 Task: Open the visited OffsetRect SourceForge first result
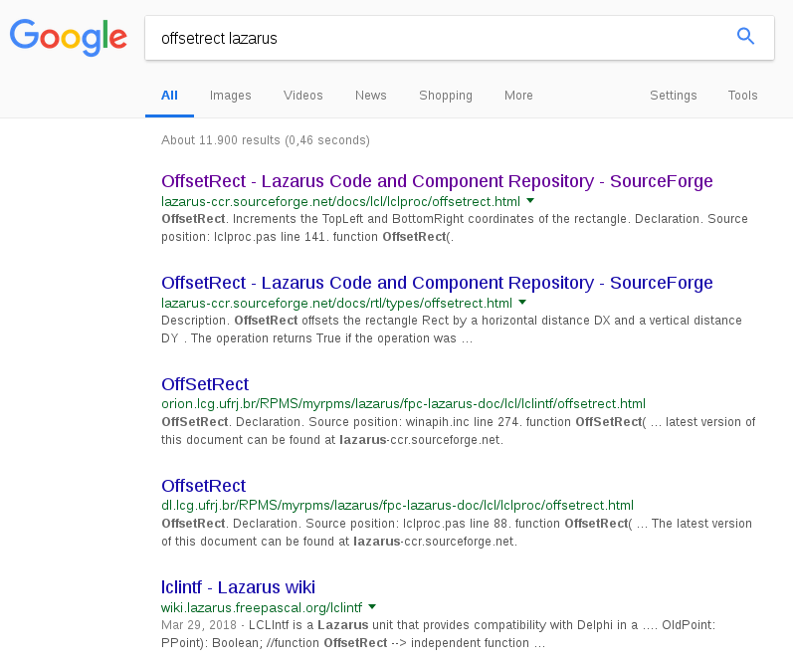coord(437,181)
